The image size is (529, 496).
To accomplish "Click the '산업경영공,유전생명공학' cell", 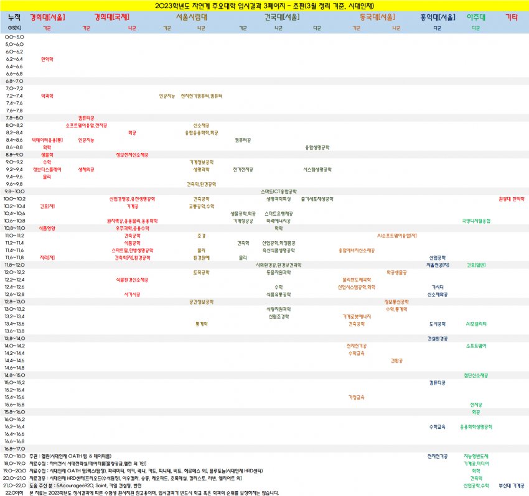I will (132, 199).
